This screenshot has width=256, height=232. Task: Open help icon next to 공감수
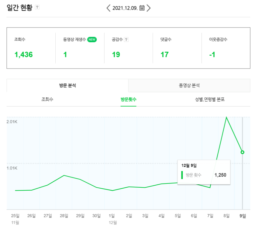[x=126, y=39]
